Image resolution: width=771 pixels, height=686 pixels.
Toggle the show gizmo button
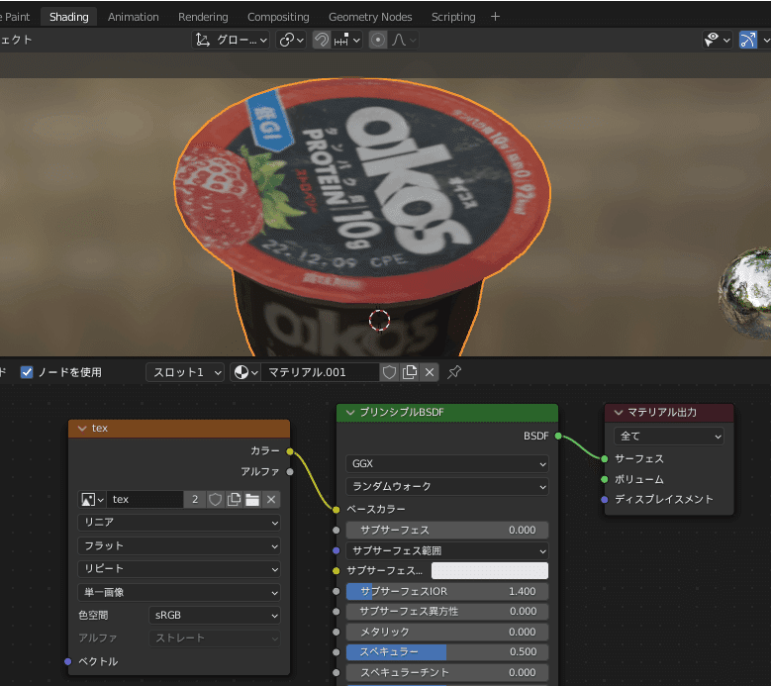click(x=748, y=40)
